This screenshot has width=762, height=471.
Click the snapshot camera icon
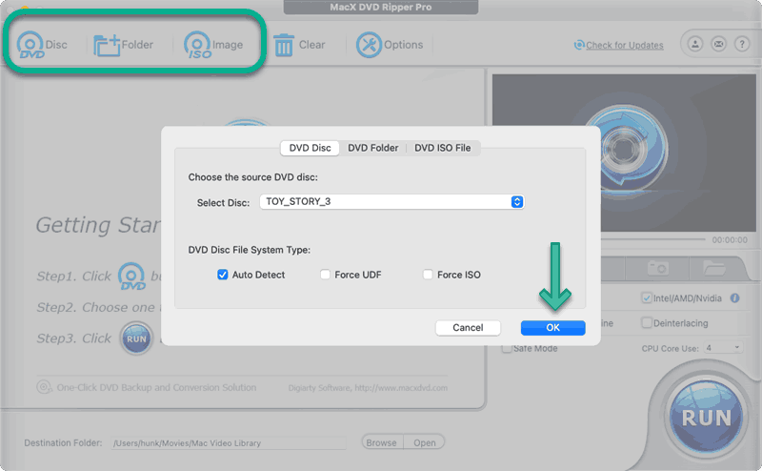click(658, 268)
